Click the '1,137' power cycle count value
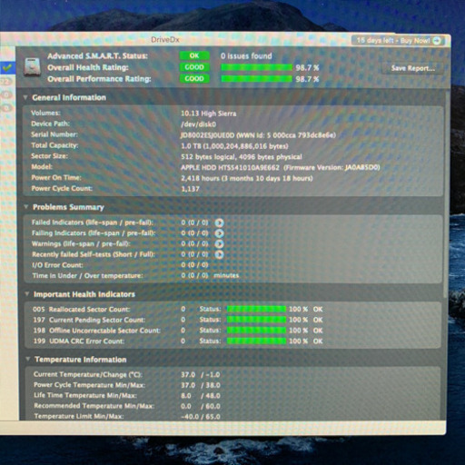Image resolution: width=465 pixels, height=465 pixels. tap(190, 189)
